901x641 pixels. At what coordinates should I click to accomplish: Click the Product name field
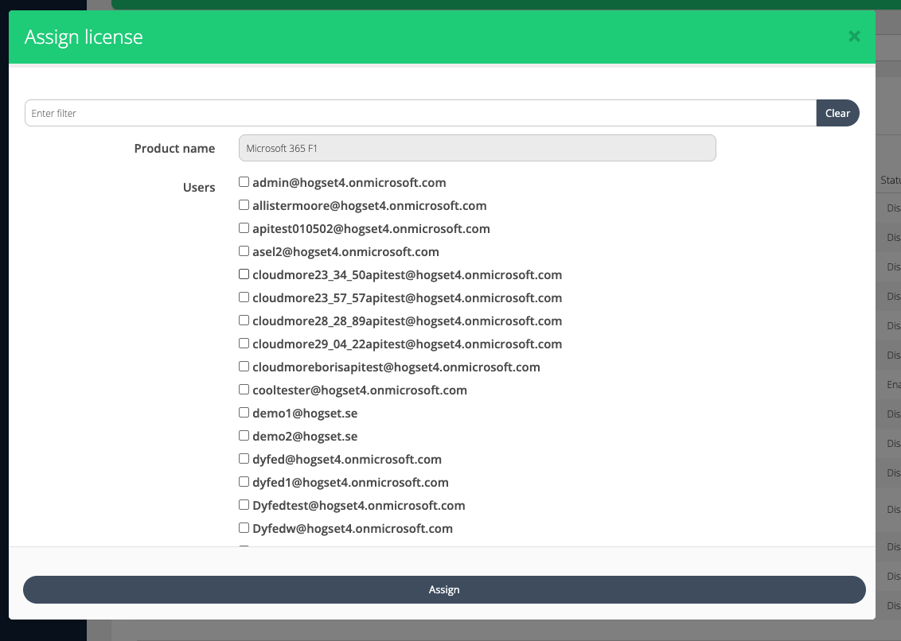click(x=477, y=148)
